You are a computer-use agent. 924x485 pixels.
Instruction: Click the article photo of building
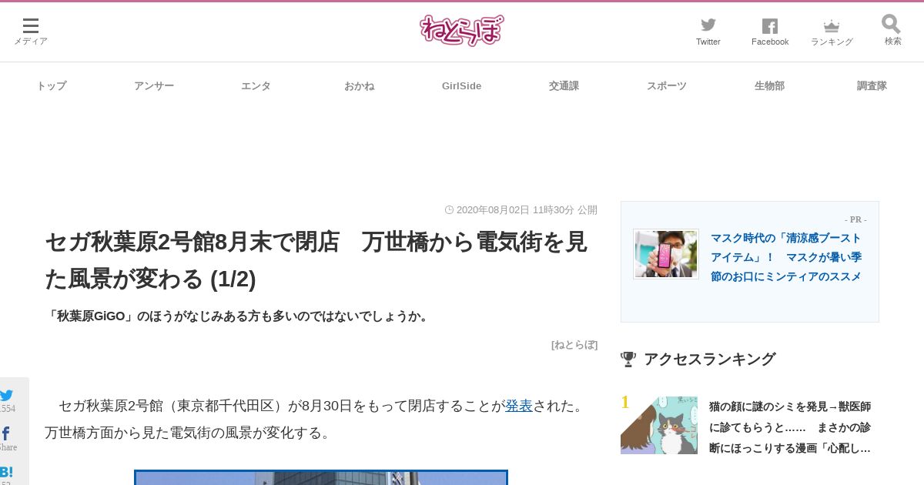(321, 477)
